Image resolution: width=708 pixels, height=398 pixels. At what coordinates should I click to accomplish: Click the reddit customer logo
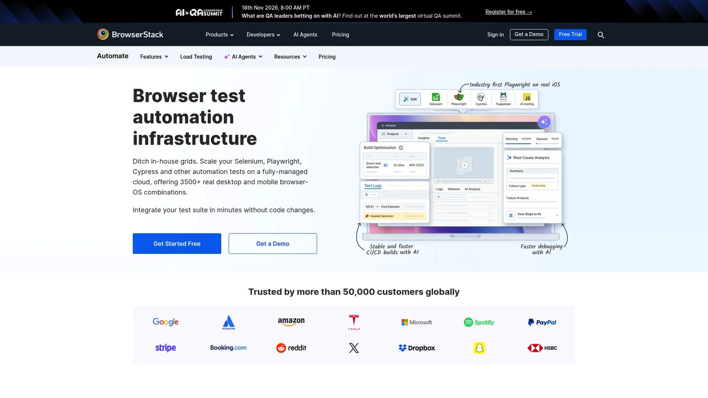(291, 348)
